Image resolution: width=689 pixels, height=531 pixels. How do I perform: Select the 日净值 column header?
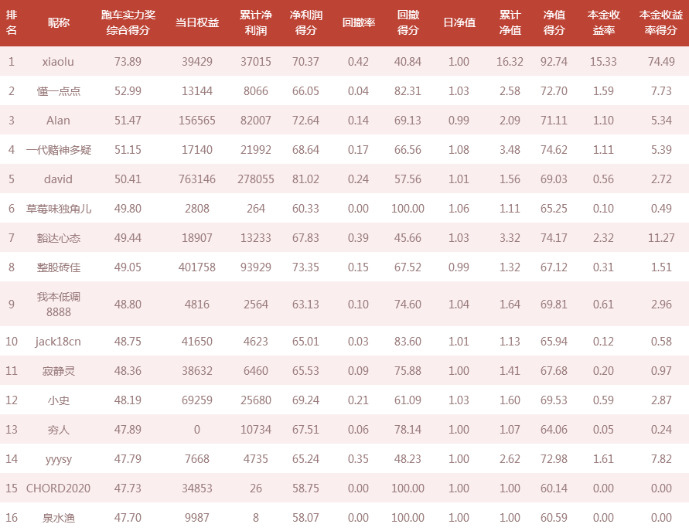point(459,22)
